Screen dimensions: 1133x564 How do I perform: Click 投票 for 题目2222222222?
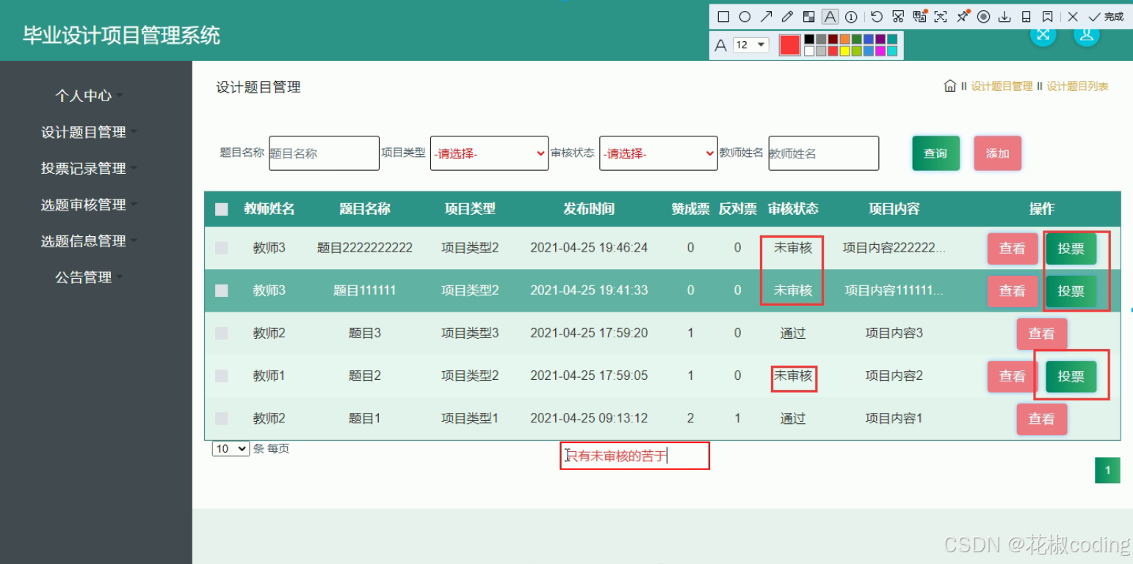pyautogui.click(x=1071, y=249)
